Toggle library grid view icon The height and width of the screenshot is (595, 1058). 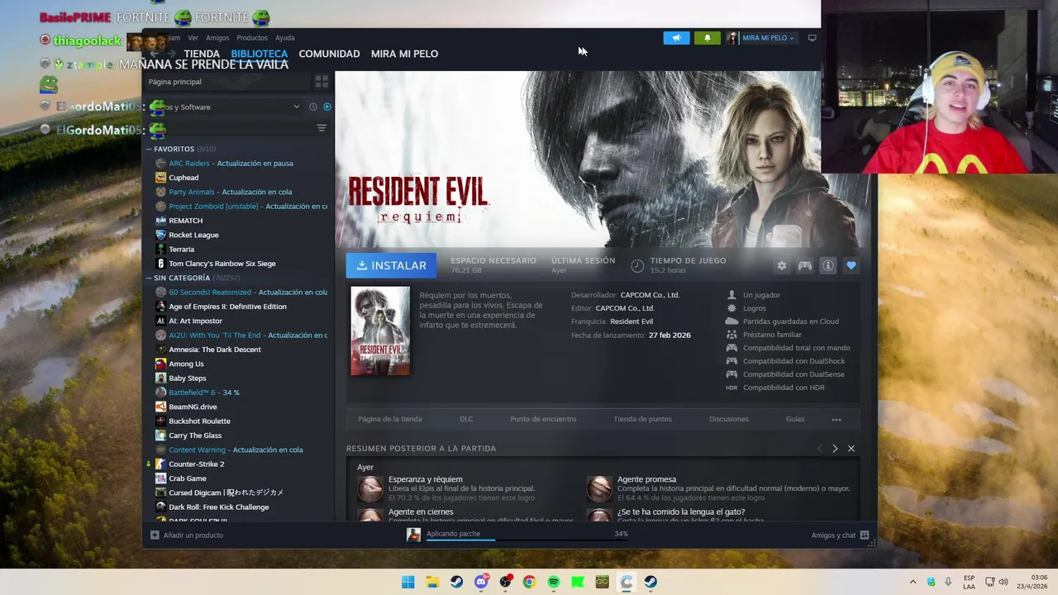pos(322,81)
